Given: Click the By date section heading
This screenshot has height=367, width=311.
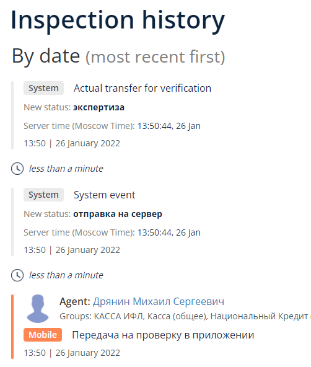Looking at the screenshot, I should pyautogui.click(x=118, y=56).
